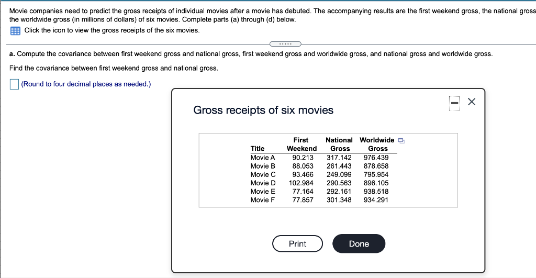536x278 pixels.
Task: Select Movie D first weekend value 102.984
Action: [x=301, y=183]
